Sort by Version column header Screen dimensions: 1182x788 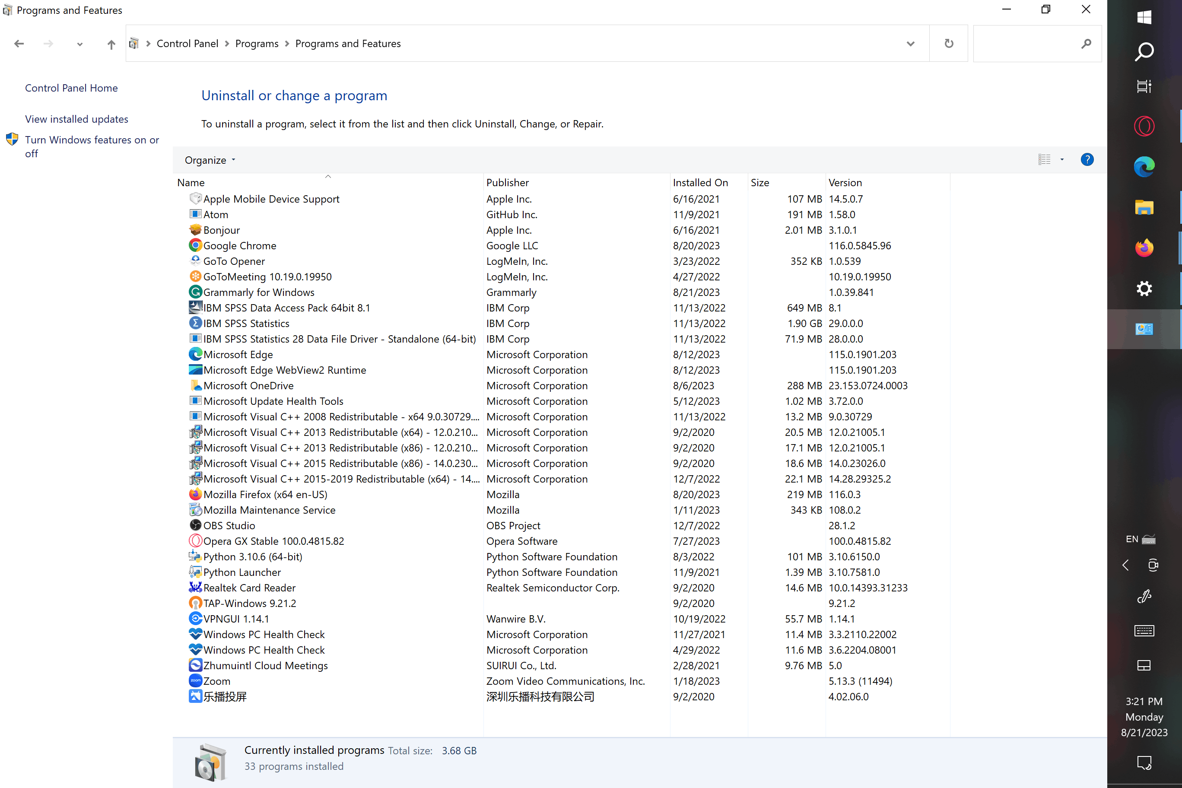(x=887, y=182)
